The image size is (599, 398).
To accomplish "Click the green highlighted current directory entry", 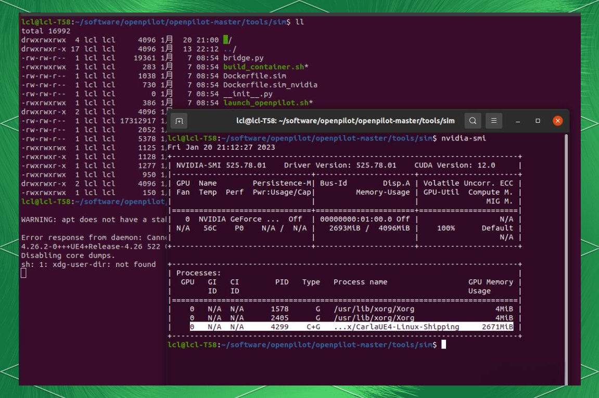I will coord(226,40).
